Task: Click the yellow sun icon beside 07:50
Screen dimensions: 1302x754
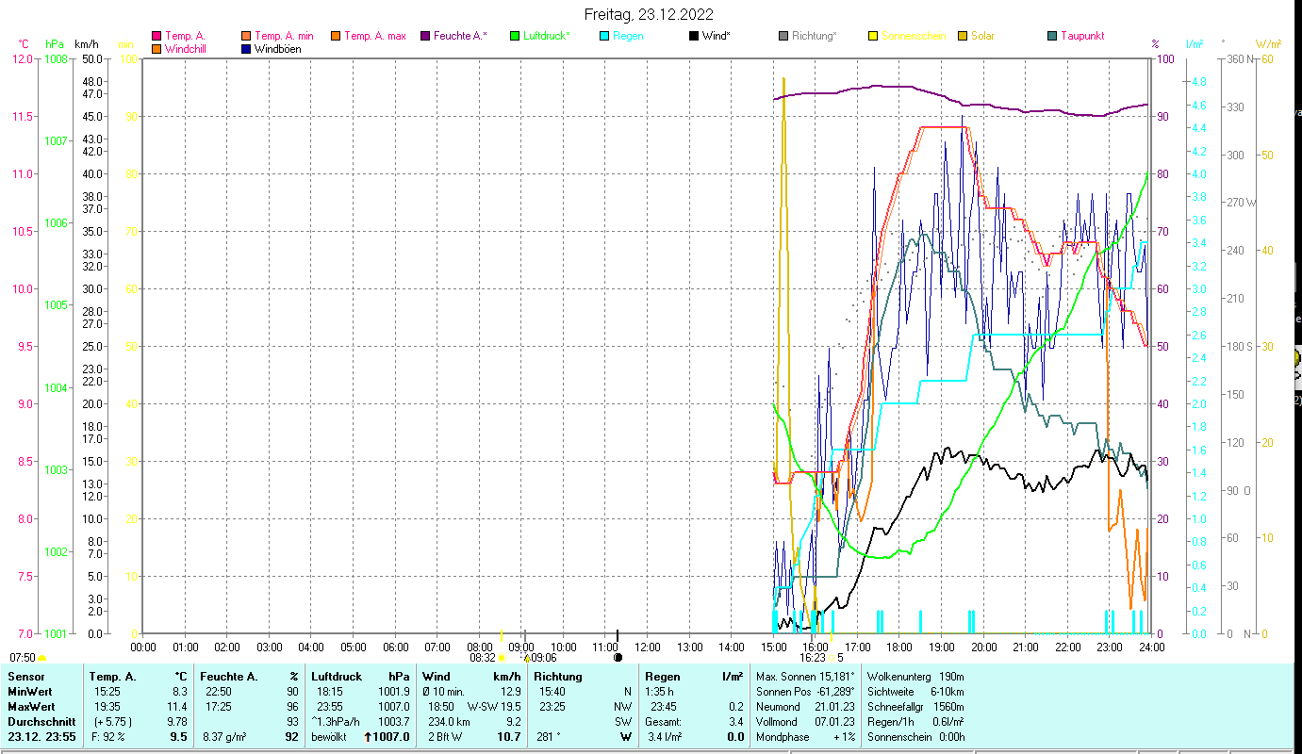Action: click(x=42, y=658)
